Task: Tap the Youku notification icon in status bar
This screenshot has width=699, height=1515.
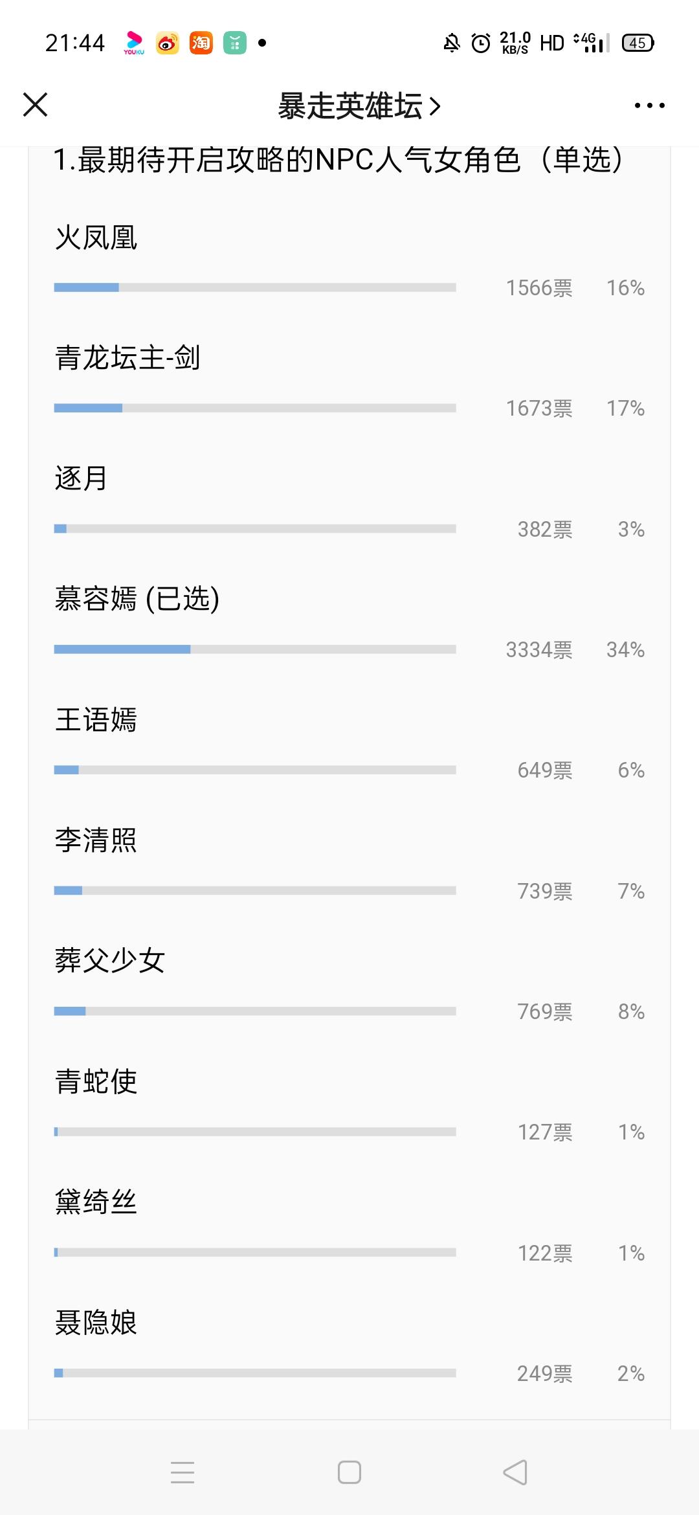Action: 134,43
